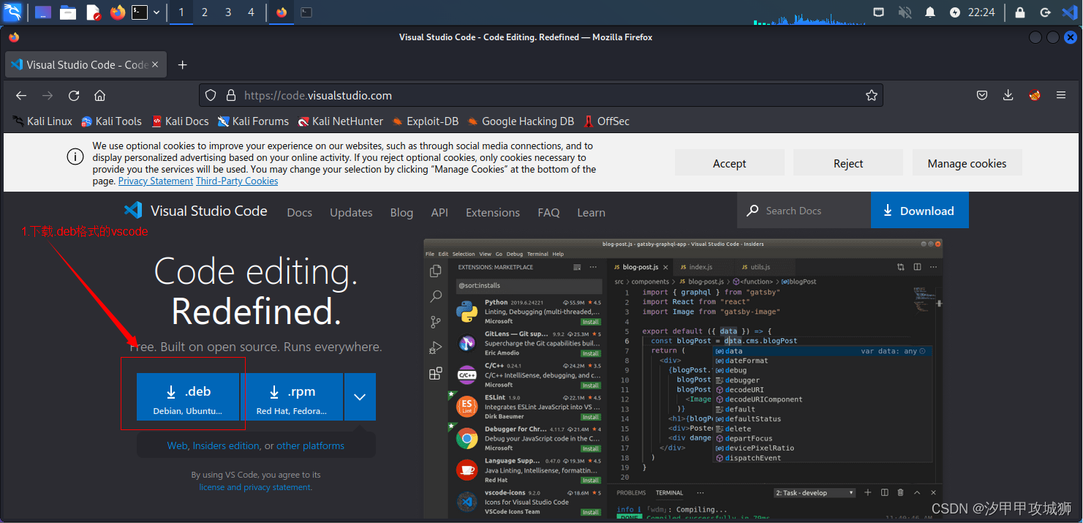Go to homepage using the Home button
Image resolution: width=1083 pixels, height=523 pixels.
tap(99, 95)
